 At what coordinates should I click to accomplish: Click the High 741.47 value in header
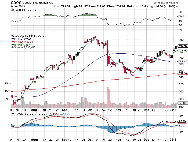click(79, 6)
